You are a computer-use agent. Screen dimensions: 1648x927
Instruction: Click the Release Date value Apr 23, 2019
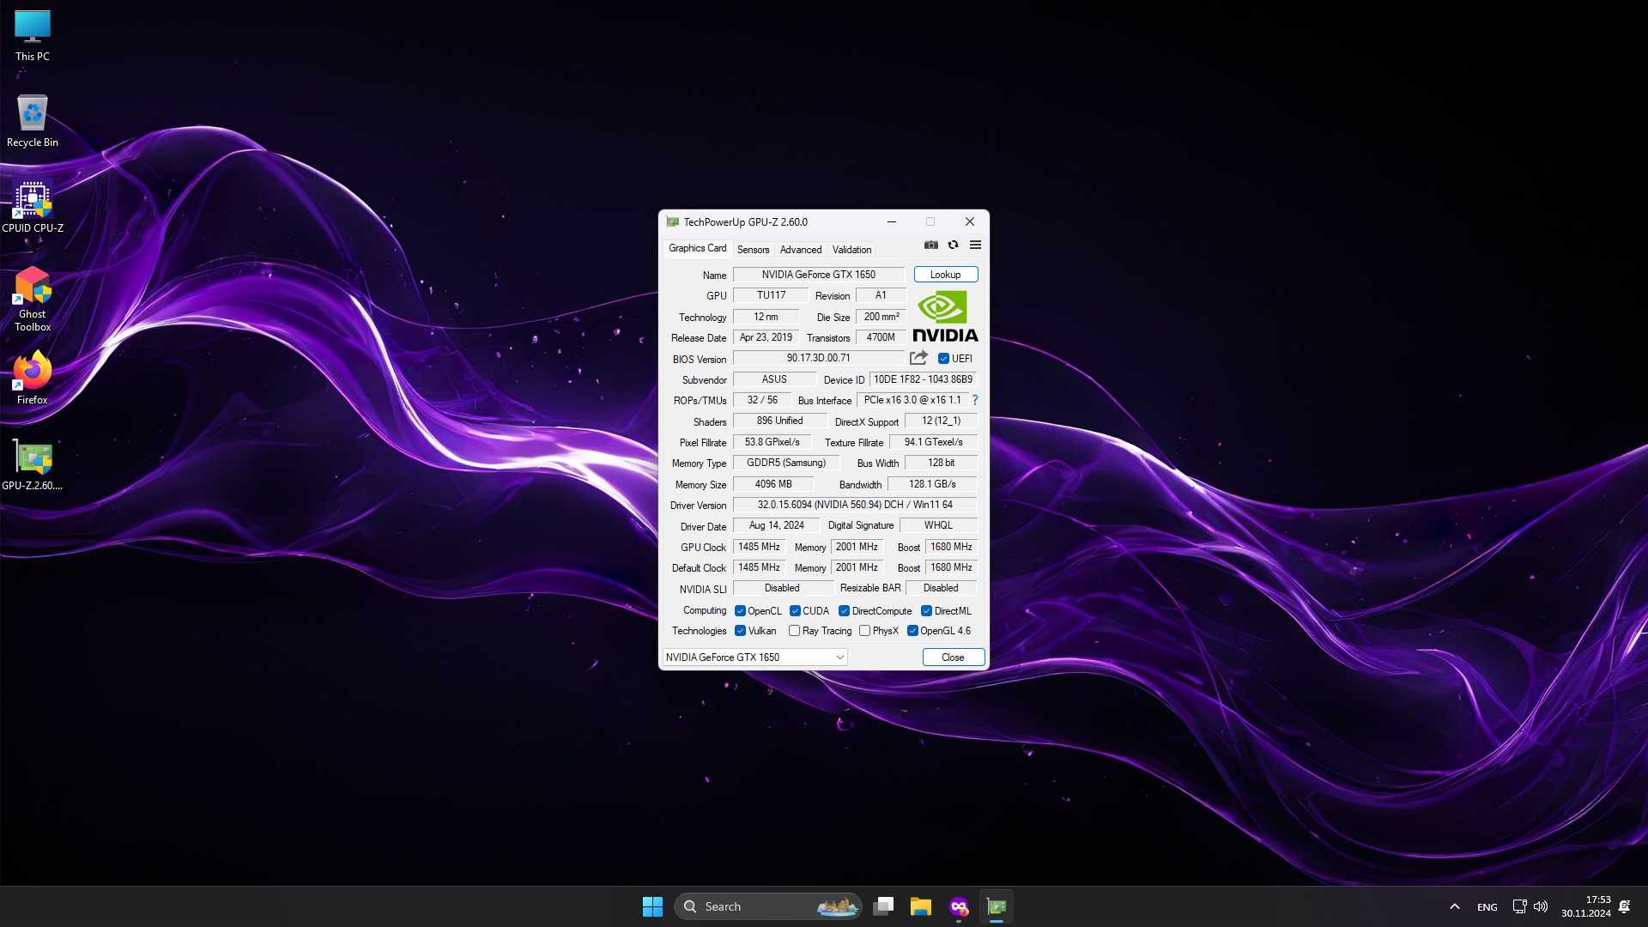point(766,337)
